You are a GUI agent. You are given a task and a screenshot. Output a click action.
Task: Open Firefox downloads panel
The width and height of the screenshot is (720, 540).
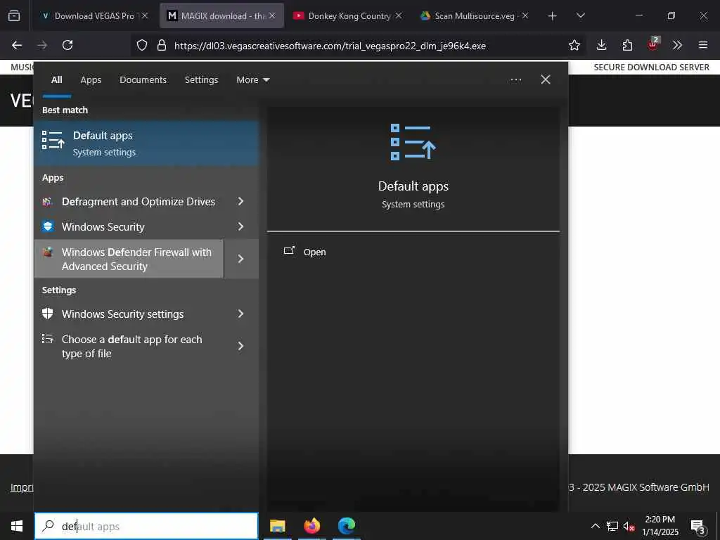pyautogui.click(x=602, y=45)
